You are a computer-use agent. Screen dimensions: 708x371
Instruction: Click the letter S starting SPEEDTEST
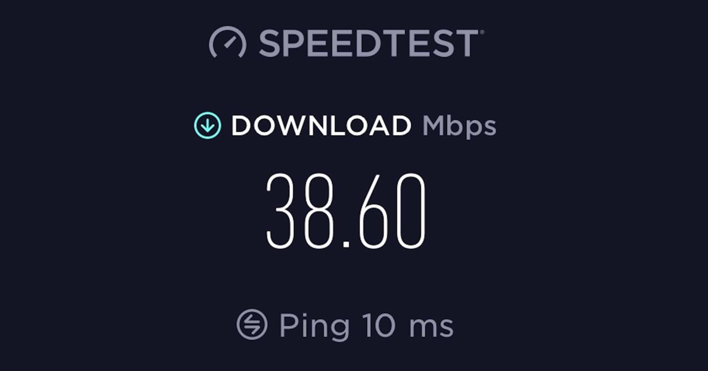(271, 44)
